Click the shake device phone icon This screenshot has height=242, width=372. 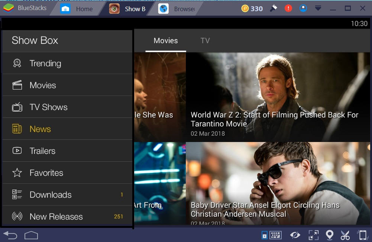362,235
